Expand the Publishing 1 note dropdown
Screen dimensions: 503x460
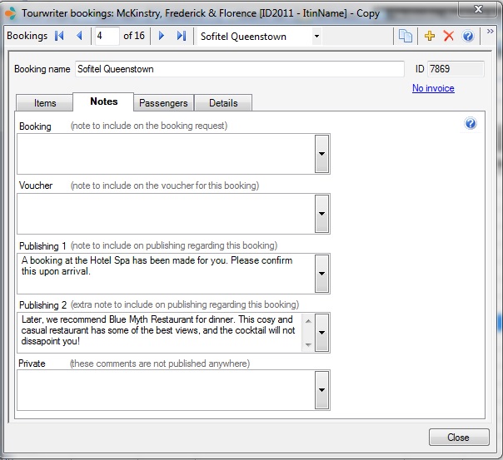tap(321, 274)
